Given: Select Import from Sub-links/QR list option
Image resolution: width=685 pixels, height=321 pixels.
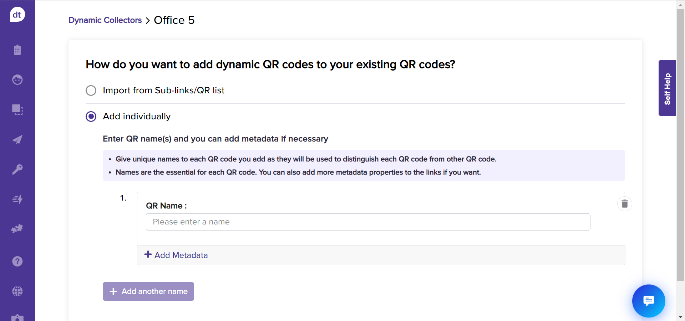Looking at the screenshot, I should [x=91, y=90].
